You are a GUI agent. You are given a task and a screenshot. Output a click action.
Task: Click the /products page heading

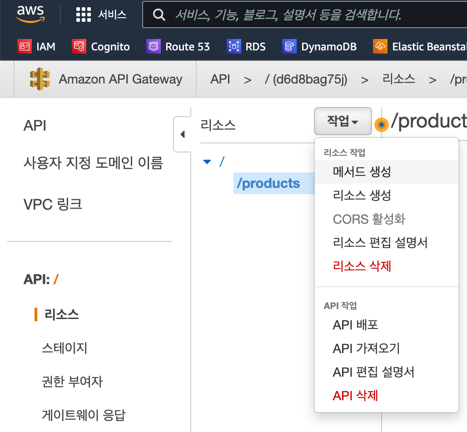[429, 121]
